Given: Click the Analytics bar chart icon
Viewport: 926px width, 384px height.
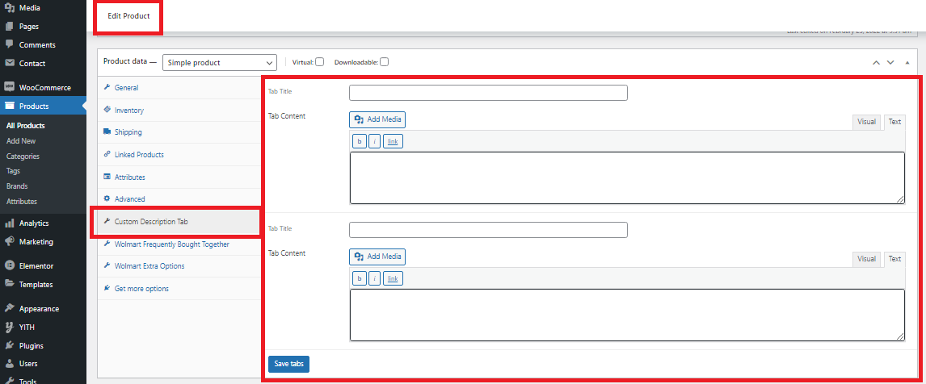Looking at the screenshot, I should coord(10,223).
